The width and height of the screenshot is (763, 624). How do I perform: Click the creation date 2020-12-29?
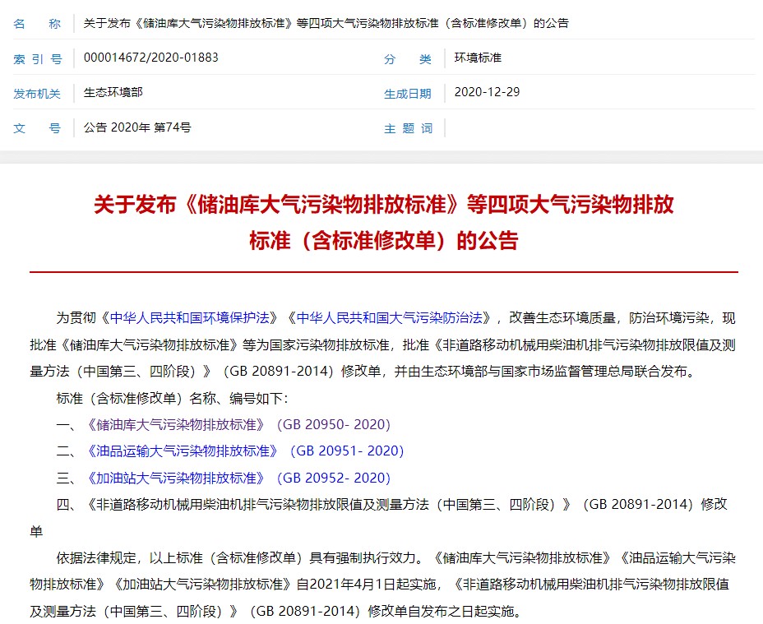[487, 93]
